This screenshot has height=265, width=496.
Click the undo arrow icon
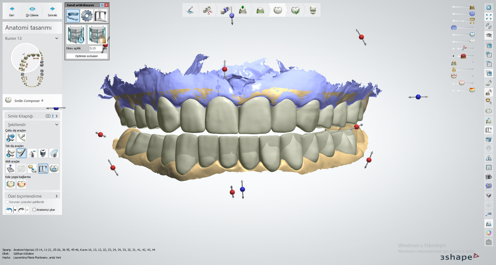(9, 210)
